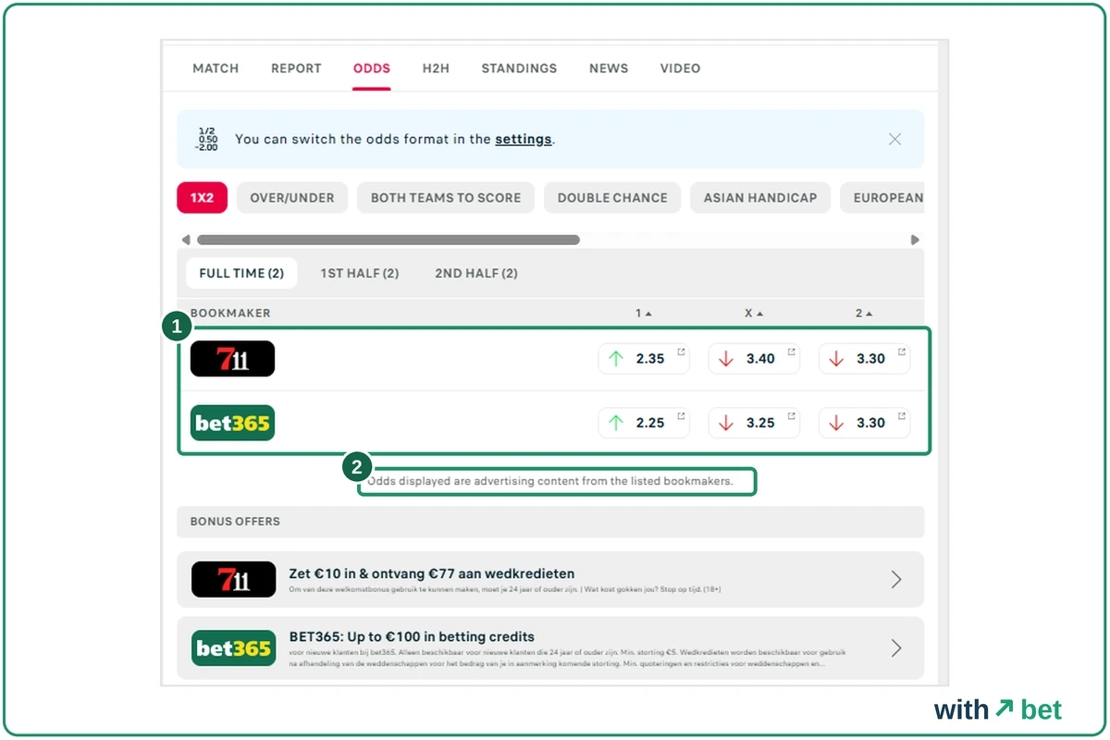Open the 711 €77 wedkredieten bonus offer

550,579
